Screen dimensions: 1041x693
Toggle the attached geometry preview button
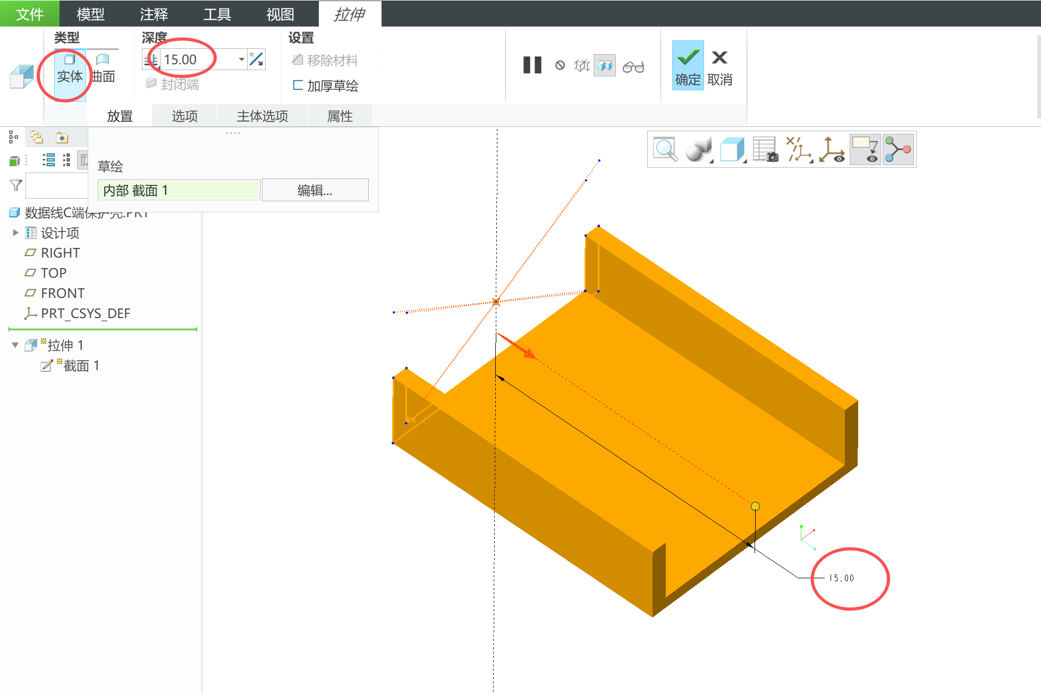605,66
